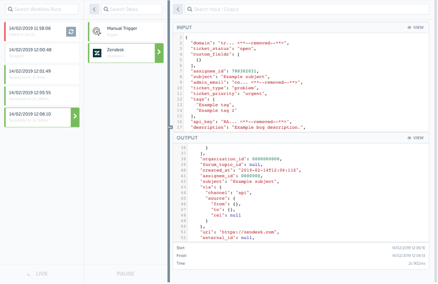Open the 14/02/2019 12:05:55 workflow run
438x284 pixels.
42,95
